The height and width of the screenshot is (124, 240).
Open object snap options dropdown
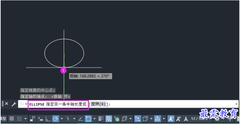point(94,119)
